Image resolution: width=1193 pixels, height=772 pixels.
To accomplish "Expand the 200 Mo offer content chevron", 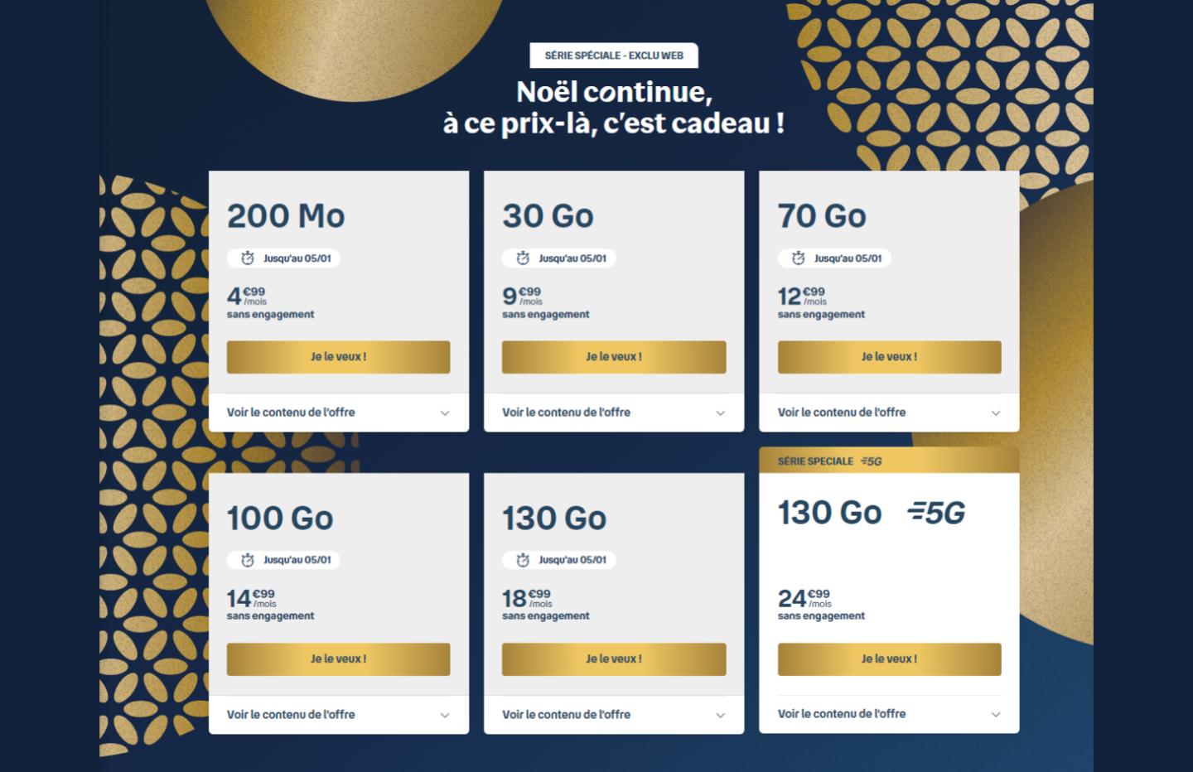I will [445, 413].
